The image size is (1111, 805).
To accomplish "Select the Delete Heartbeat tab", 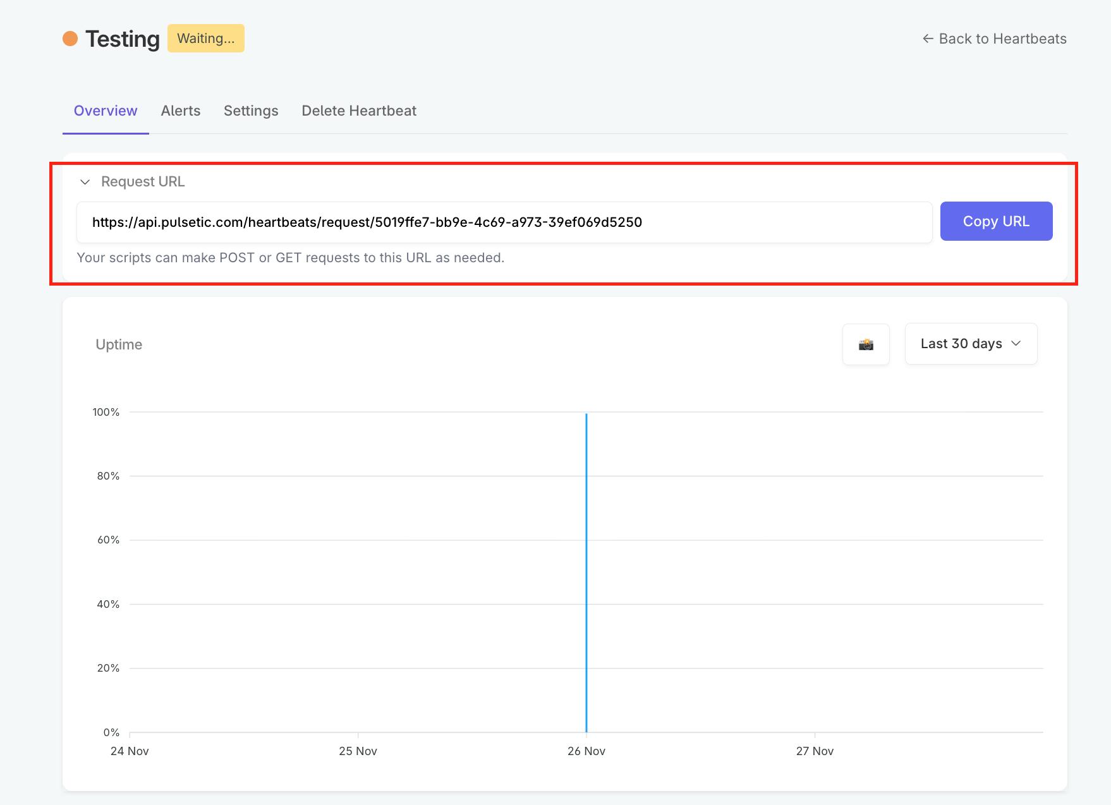I will (359, 111).
